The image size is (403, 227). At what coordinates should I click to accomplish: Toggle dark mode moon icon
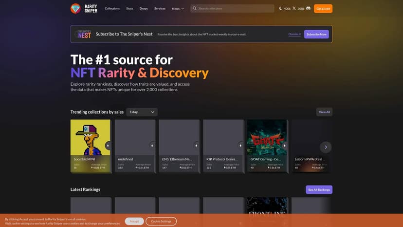click(x=281, y=8)
